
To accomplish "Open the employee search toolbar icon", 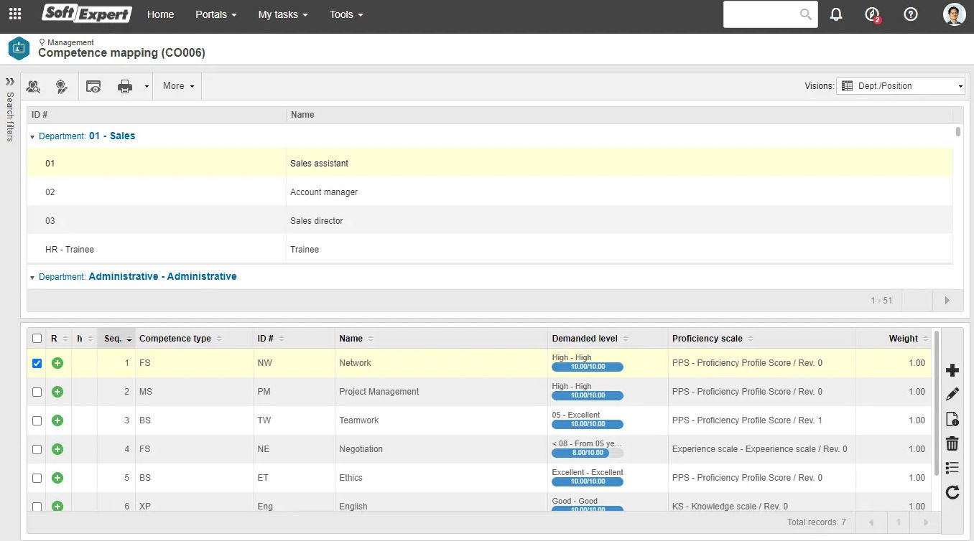I will point(33,85).
